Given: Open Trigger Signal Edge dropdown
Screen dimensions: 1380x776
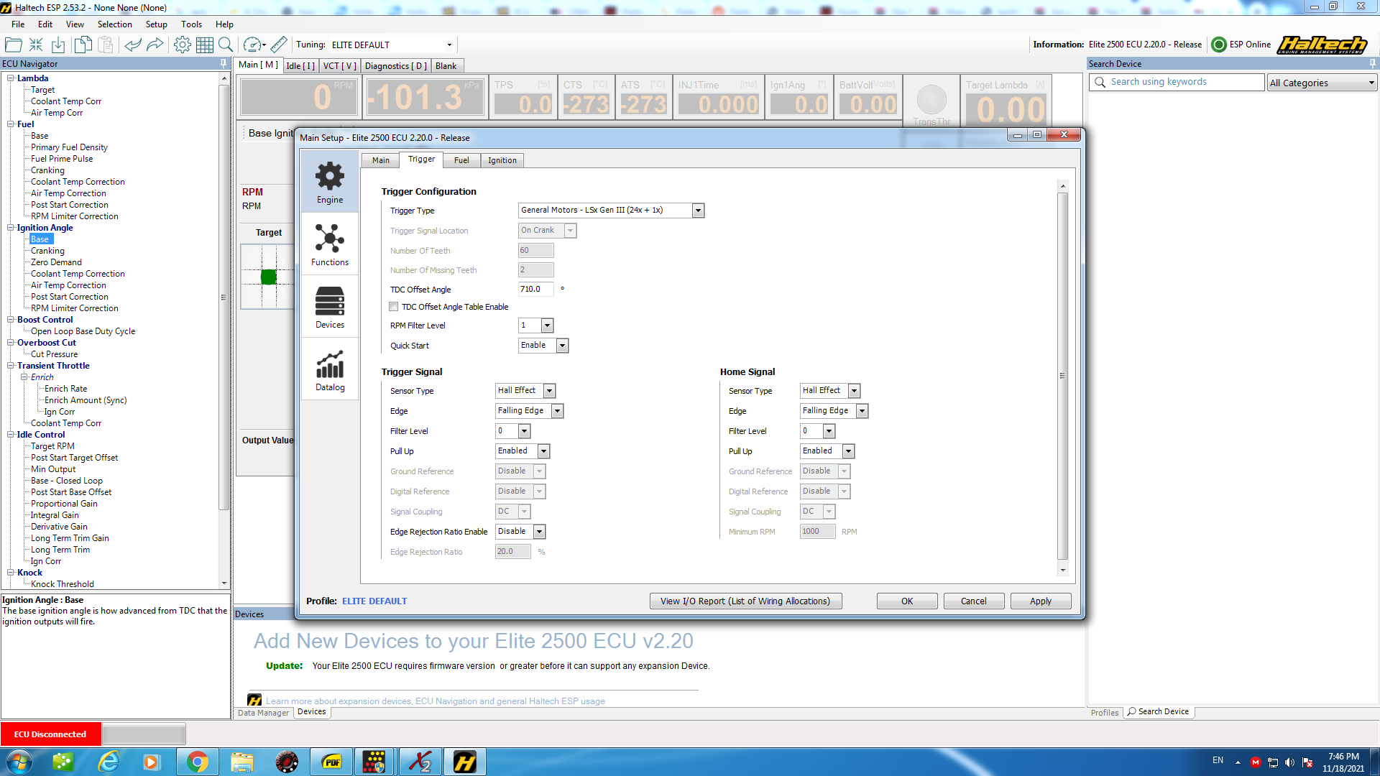Looking at the screenshot, I should click(558, 411).
